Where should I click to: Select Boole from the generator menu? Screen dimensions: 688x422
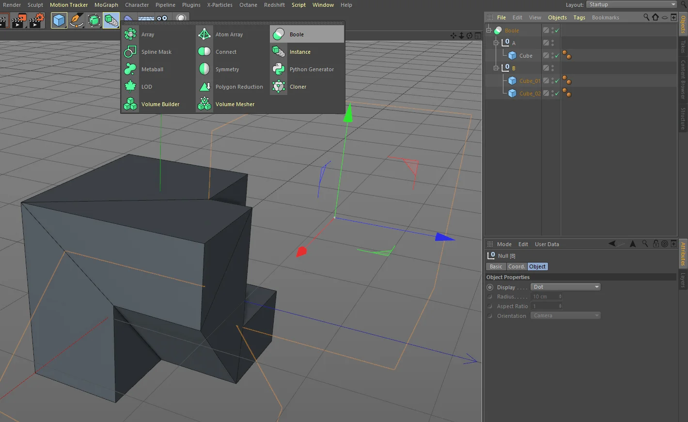coord(307,34)
